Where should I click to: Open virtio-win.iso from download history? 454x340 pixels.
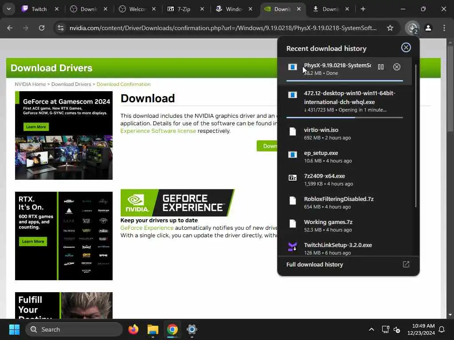click(x=344, y=133)
